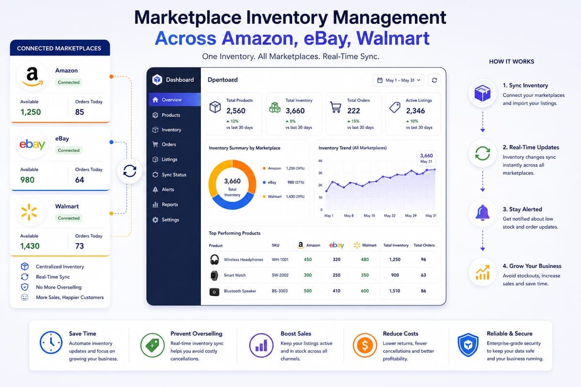Click the Centralized Inventory cube icon
Screen dimensions: 581x387
pos(25,267)
